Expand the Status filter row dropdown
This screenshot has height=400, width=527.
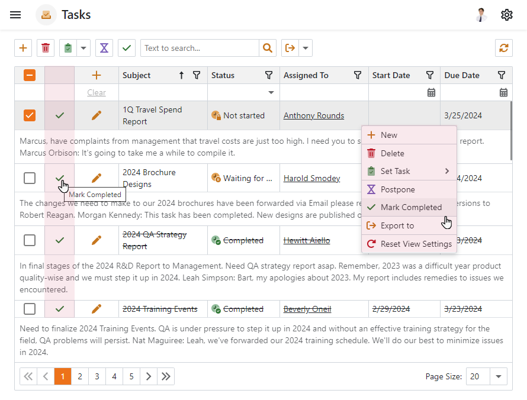tap(271, 92)
